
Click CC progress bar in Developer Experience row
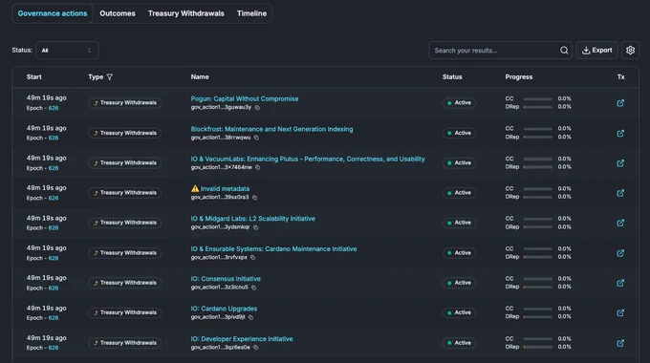click(537, 339)
